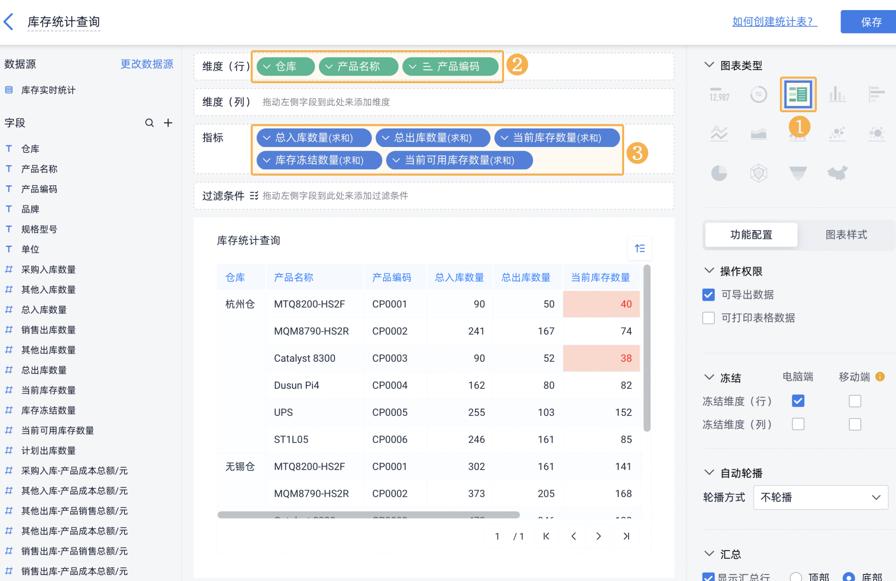Collapse the 图表类型 section
The width and height of the screenshot is (896, 581).
click(709, 65)
